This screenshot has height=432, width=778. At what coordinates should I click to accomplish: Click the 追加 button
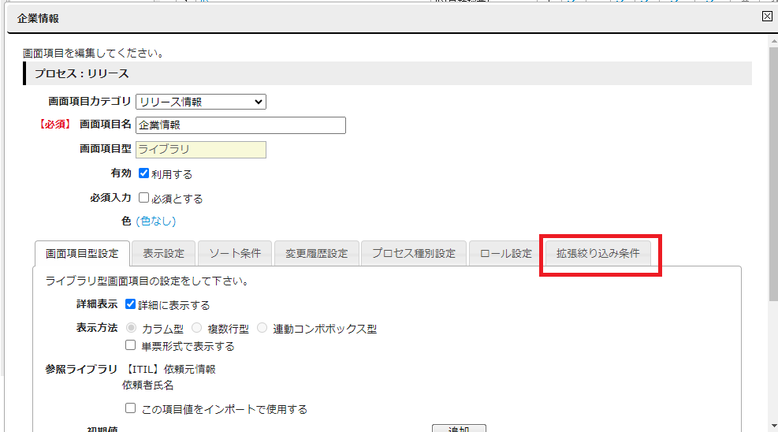pos(459,429)
